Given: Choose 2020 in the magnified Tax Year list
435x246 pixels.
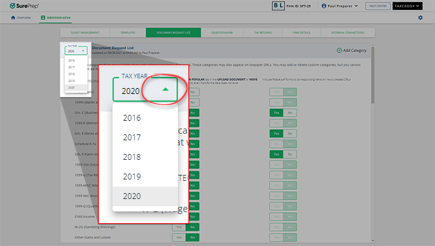Looking at the screenshot, I should pyautogui.click(x=145, y=196).
